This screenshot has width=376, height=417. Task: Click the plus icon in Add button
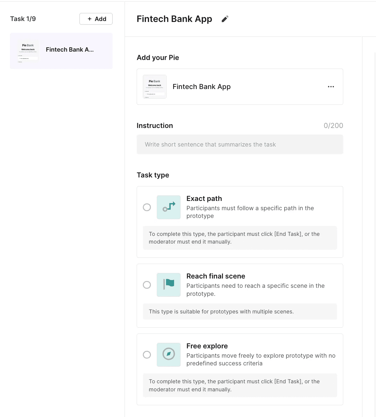90,19
